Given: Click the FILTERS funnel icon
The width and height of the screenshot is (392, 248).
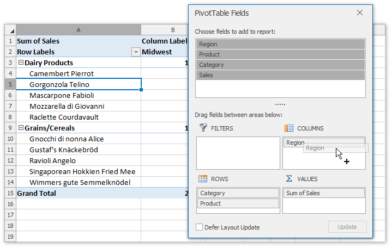Looking at the screenshot, I should click(x=203, y=128).
